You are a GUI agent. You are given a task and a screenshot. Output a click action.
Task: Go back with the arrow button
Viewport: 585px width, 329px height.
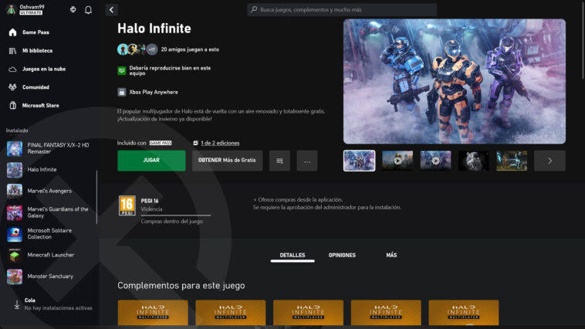coord(111,10)
